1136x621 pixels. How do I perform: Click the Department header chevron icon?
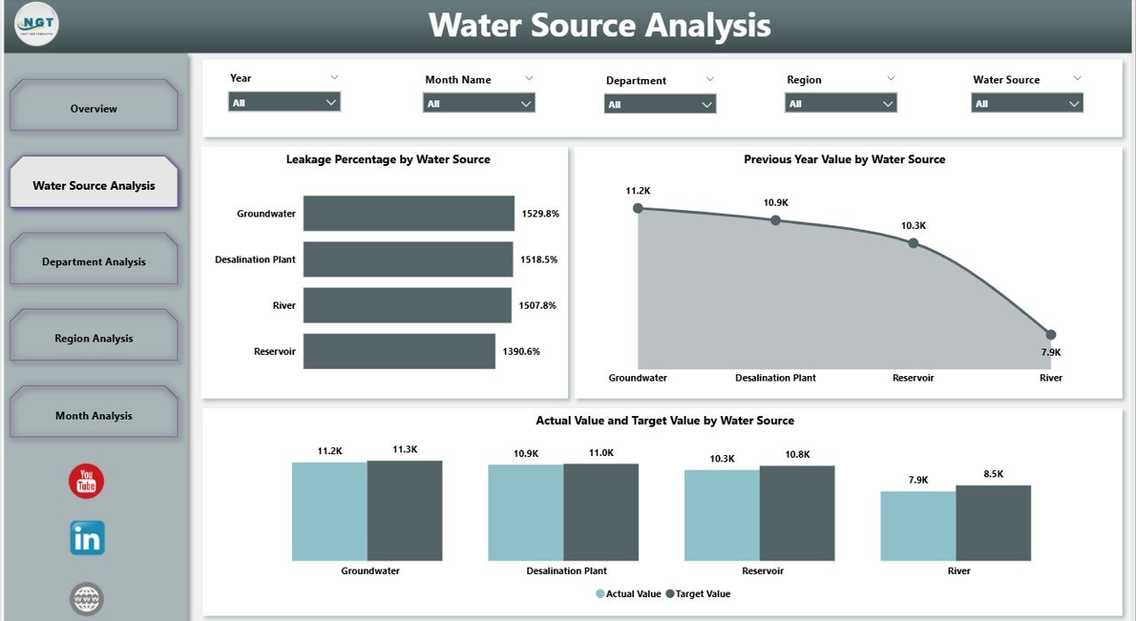[710, 79]
